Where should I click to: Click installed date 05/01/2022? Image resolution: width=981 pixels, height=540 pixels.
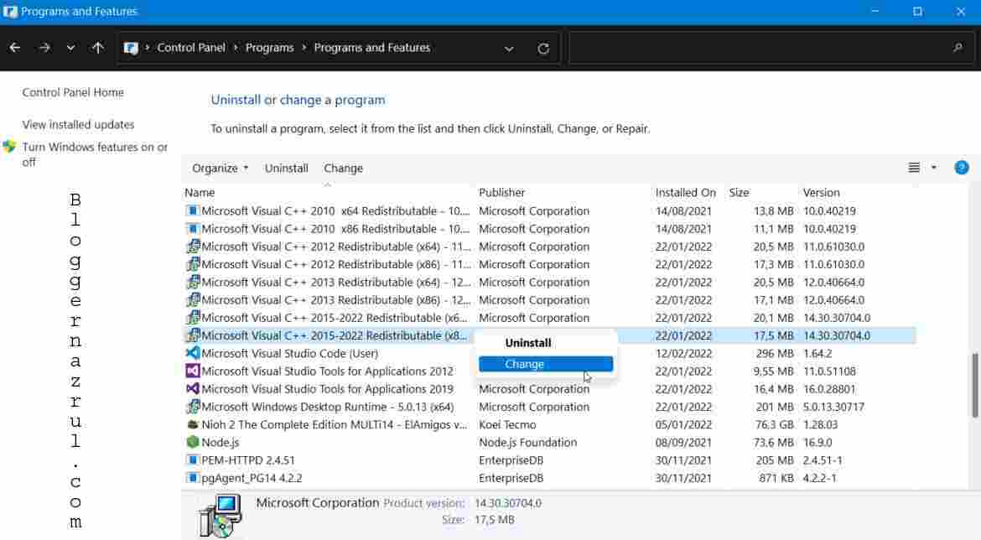683,425
